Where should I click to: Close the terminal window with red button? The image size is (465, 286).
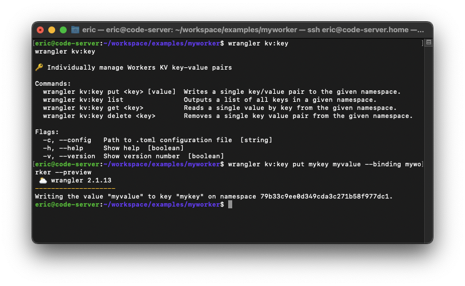[x=40, y=29]
